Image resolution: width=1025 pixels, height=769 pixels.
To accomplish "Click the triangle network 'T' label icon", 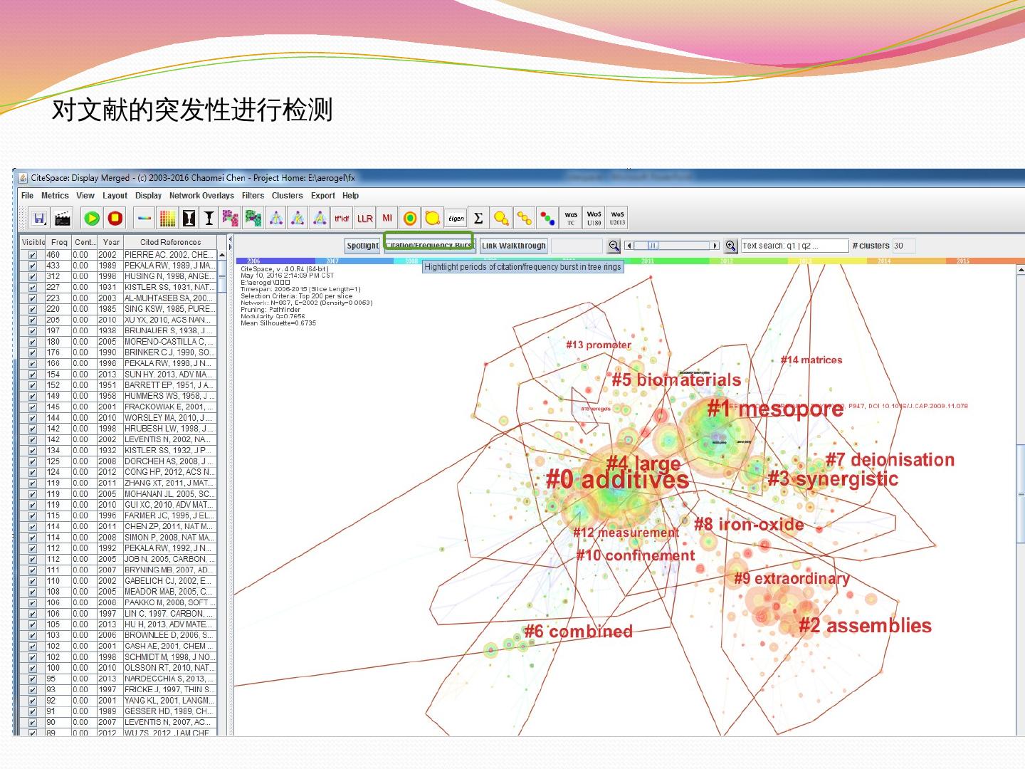I will [x=275, y=218].
